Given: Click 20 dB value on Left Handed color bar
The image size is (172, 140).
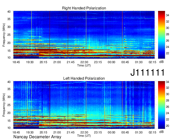Looking at the screenshot, I should pyautogui.click(x=167, y=126).
